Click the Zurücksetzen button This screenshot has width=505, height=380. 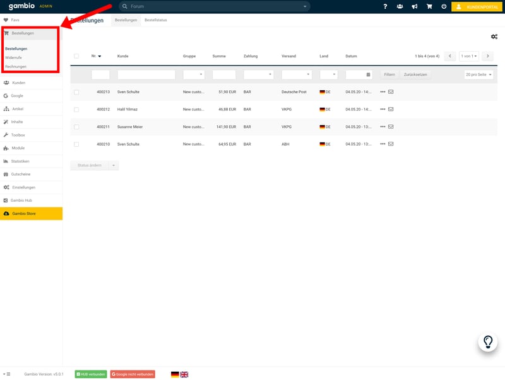pyautogui.click(x=415, y=74)
